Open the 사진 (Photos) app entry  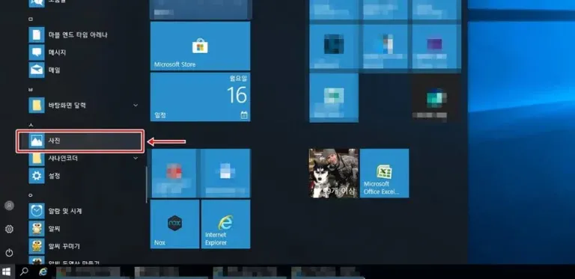[79, 141]
